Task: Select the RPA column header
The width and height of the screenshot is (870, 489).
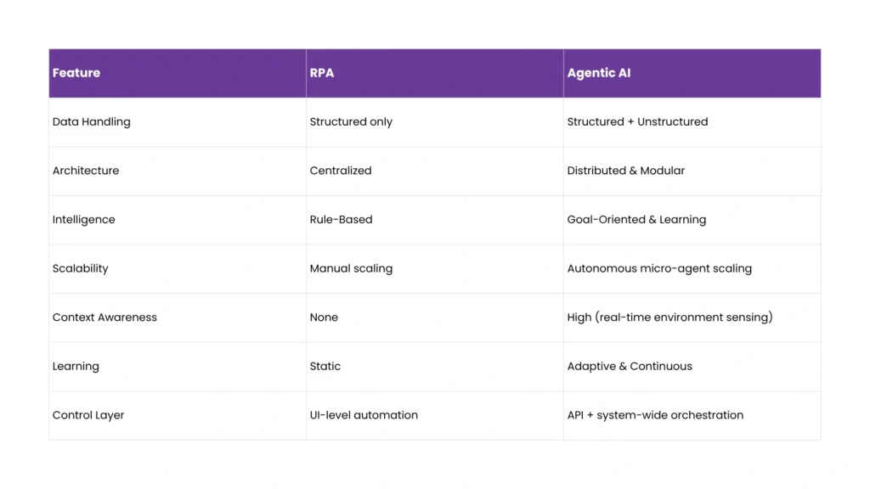Action: (x=322, y=73)
